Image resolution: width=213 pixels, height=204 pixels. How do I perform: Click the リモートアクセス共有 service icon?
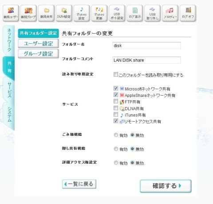[x=122, y=122]
